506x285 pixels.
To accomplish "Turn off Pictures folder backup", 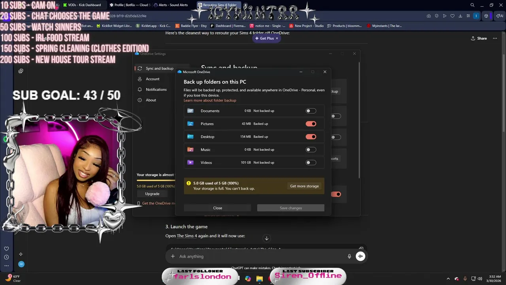I will [x=311, y=124].
